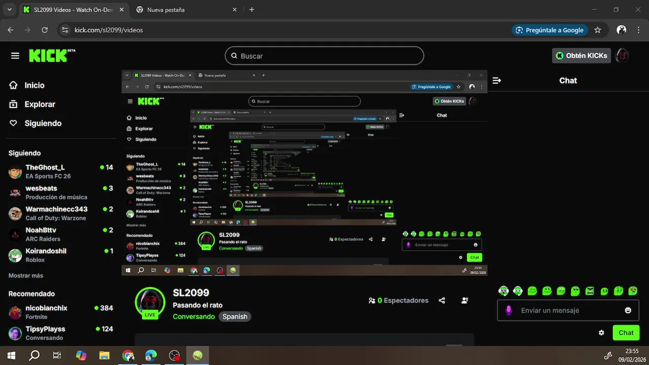Click the search box labeled Buscar
The height and width of the screenshot is (365, 649).
point(324,56)
